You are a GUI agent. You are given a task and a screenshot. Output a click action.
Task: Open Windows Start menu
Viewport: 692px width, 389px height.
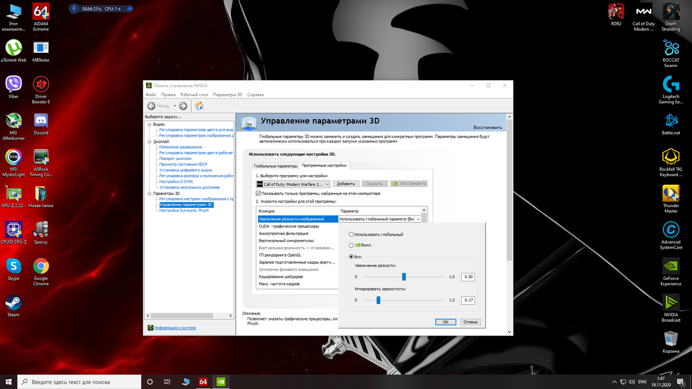pos(9,381)
